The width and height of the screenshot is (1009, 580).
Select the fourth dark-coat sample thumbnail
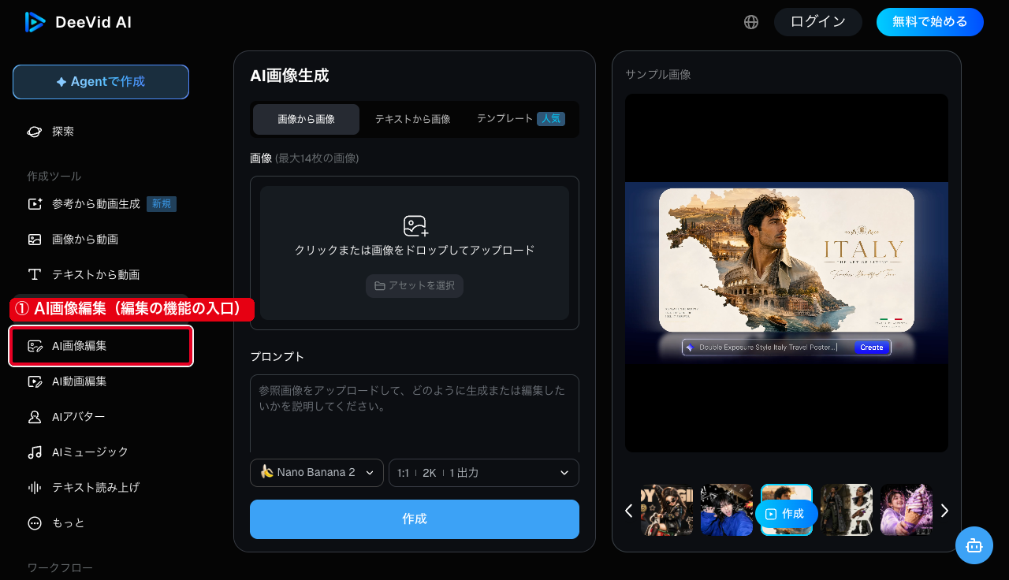pos(847,510)
